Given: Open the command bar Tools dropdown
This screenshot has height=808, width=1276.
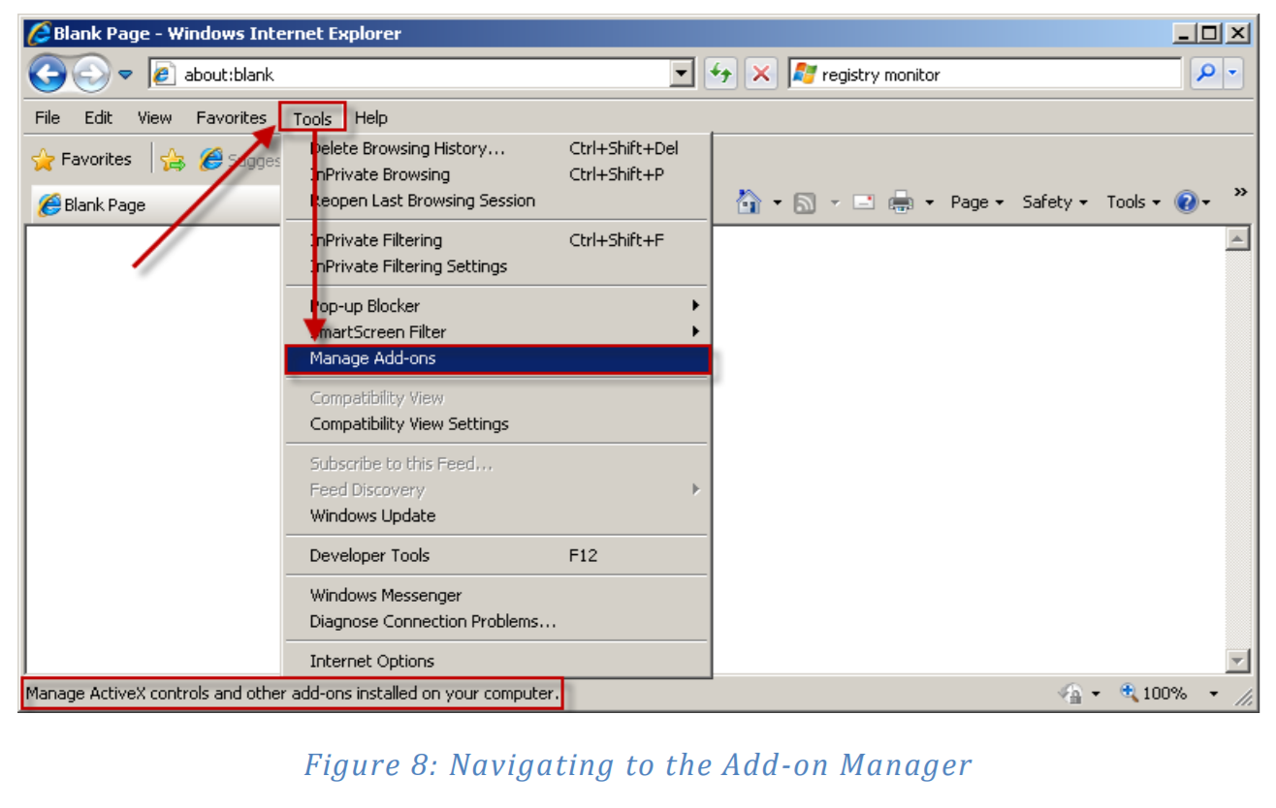Looking at the screenshot, I should (x=1133, y=202).
